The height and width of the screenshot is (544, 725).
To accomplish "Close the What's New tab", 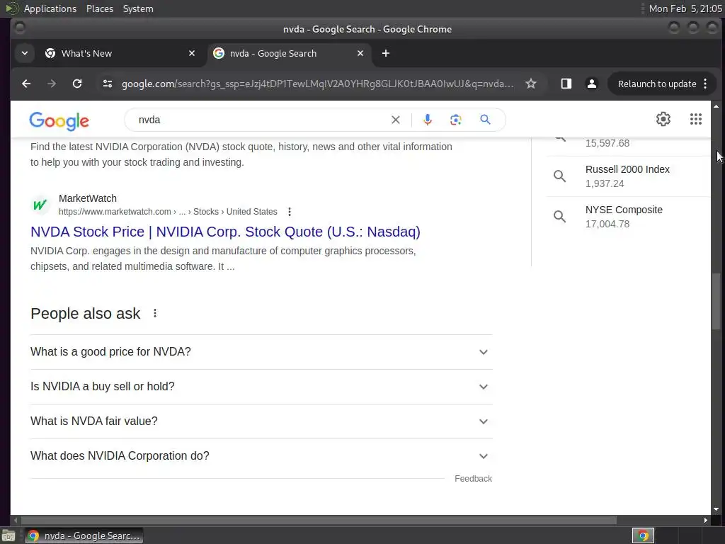I will click(x=192, y=53).
